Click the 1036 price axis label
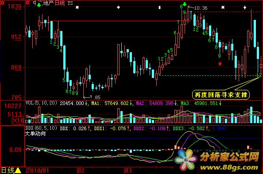263x174 pixels. 15,6
